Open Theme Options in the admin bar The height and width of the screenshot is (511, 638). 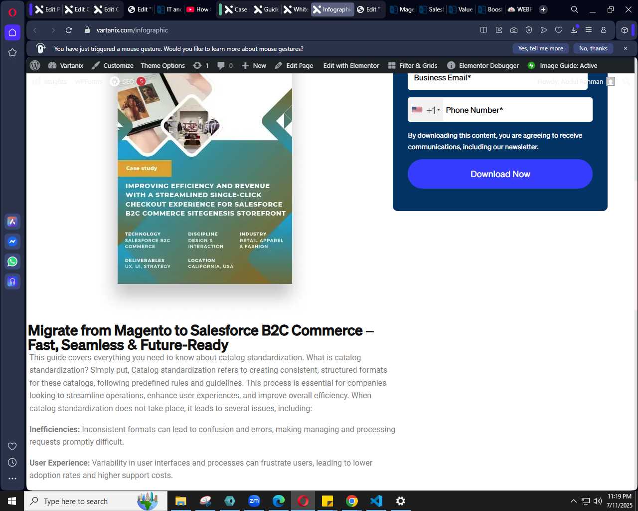[x=163, y=65]
